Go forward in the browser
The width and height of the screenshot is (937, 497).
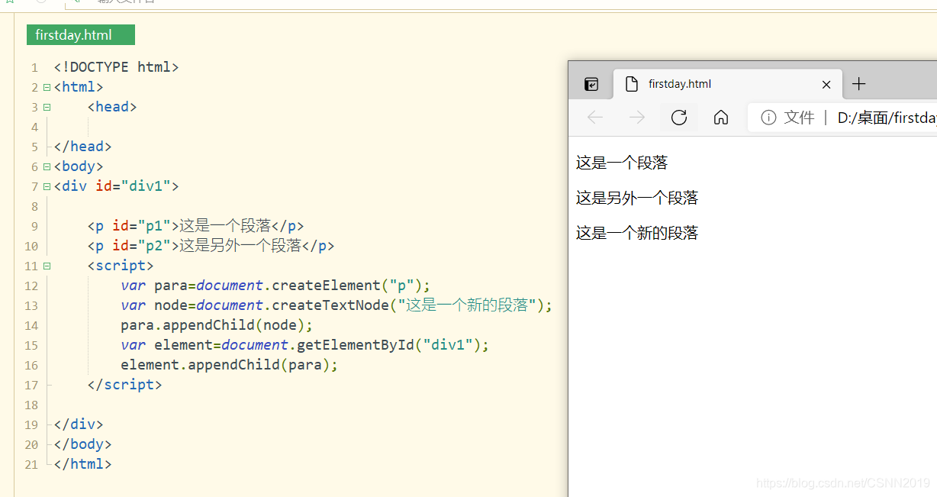(x=636, y=117)
